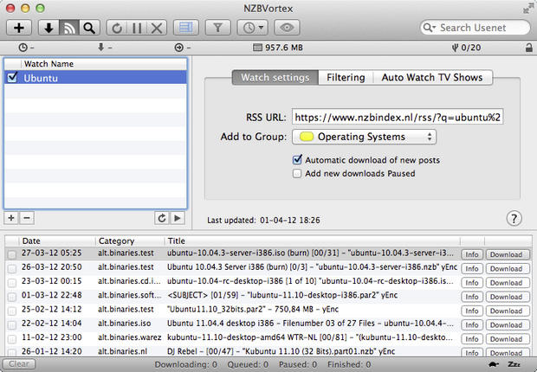This screenshot has width=537, height=372.
Task: Click the connections 0/20 indicator
Action: pyautogui.click(x=467, y=48)
